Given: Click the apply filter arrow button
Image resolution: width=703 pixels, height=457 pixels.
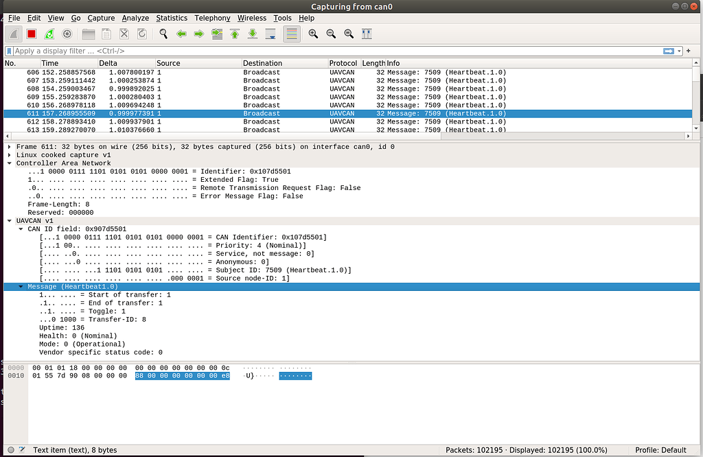Looking at the screenshot, I should 669,51.
